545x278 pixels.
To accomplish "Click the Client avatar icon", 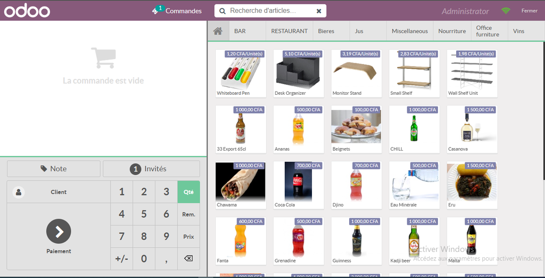I will point(19,192).
